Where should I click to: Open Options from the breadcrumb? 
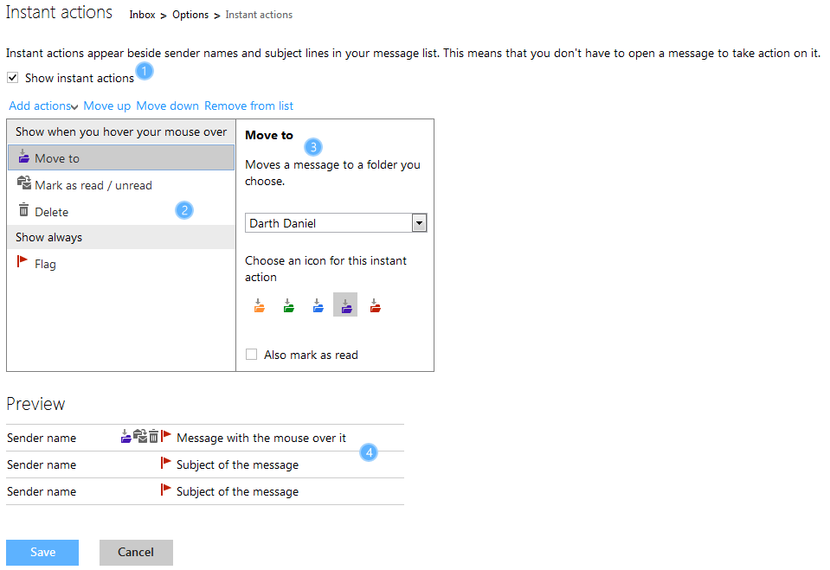(190, 14)
